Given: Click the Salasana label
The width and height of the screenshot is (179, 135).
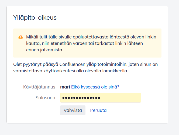Looking at the screenshot, I should (x=45, y=98).
